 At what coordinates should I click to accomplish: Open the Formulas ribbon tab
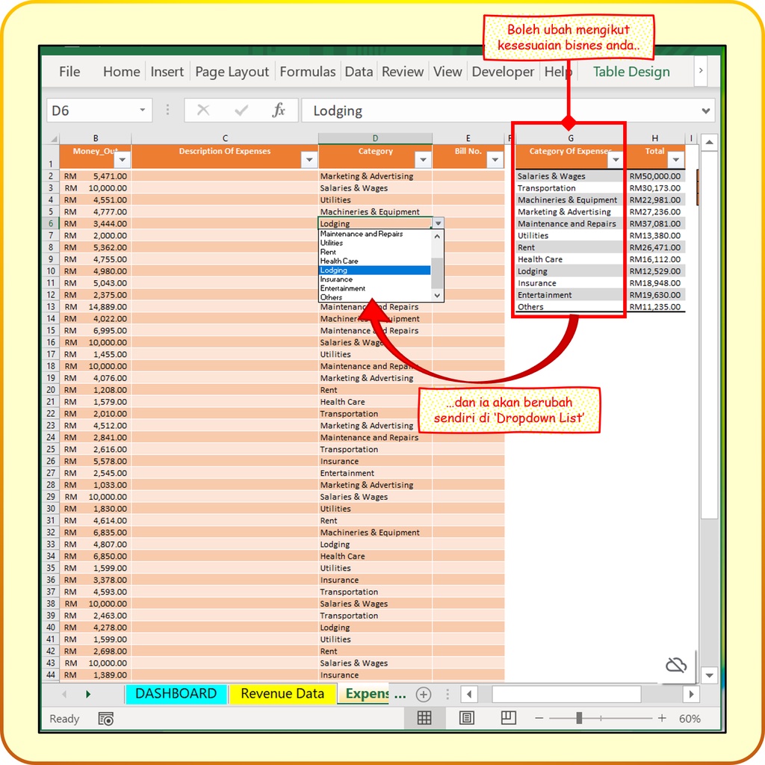307,72
